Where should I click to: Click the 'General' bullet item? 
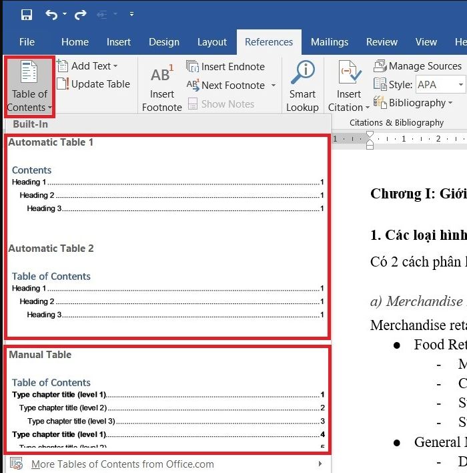pos(440,442)
